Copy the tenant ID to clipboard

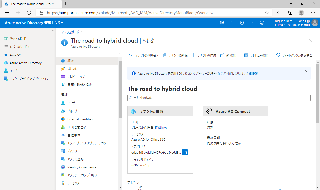pos(185,152)
